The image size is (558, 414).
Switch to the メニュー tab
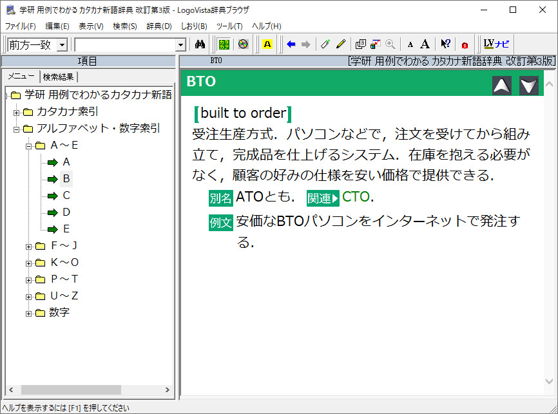(x=21, y=76)
